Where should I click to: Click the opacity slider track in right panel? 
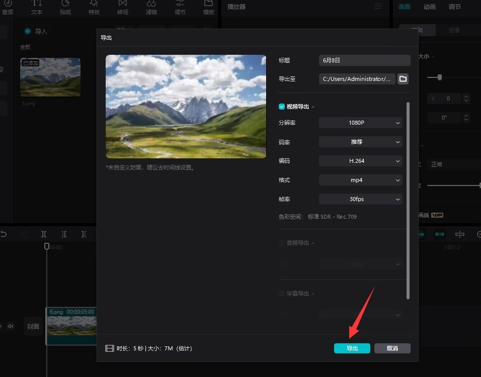[453, 185]
